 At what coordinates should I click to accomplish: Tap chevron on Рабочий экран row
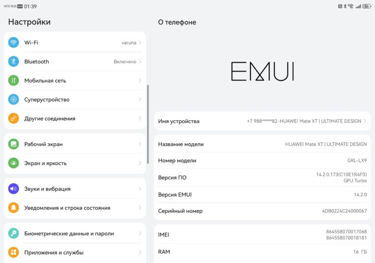coord(140,144)
